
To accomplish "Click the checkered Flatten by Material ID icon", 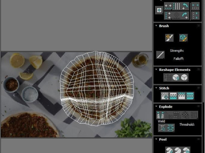I will coord(186,115).
